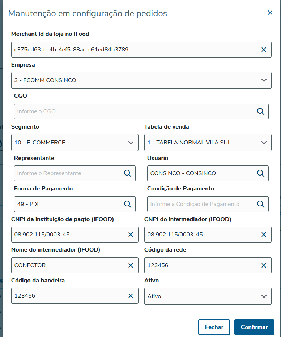Click Forma de Pagamento search icon

click(x=128, y=204)
